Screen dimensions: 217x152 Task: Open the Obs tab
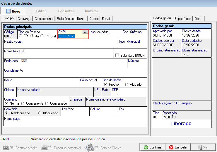(197, 19)
